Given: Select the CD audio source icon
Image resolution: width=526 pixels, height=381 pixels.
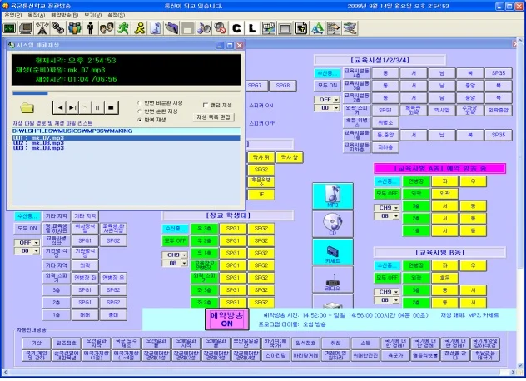Looking at the screenshot, I should coord(333,224).
